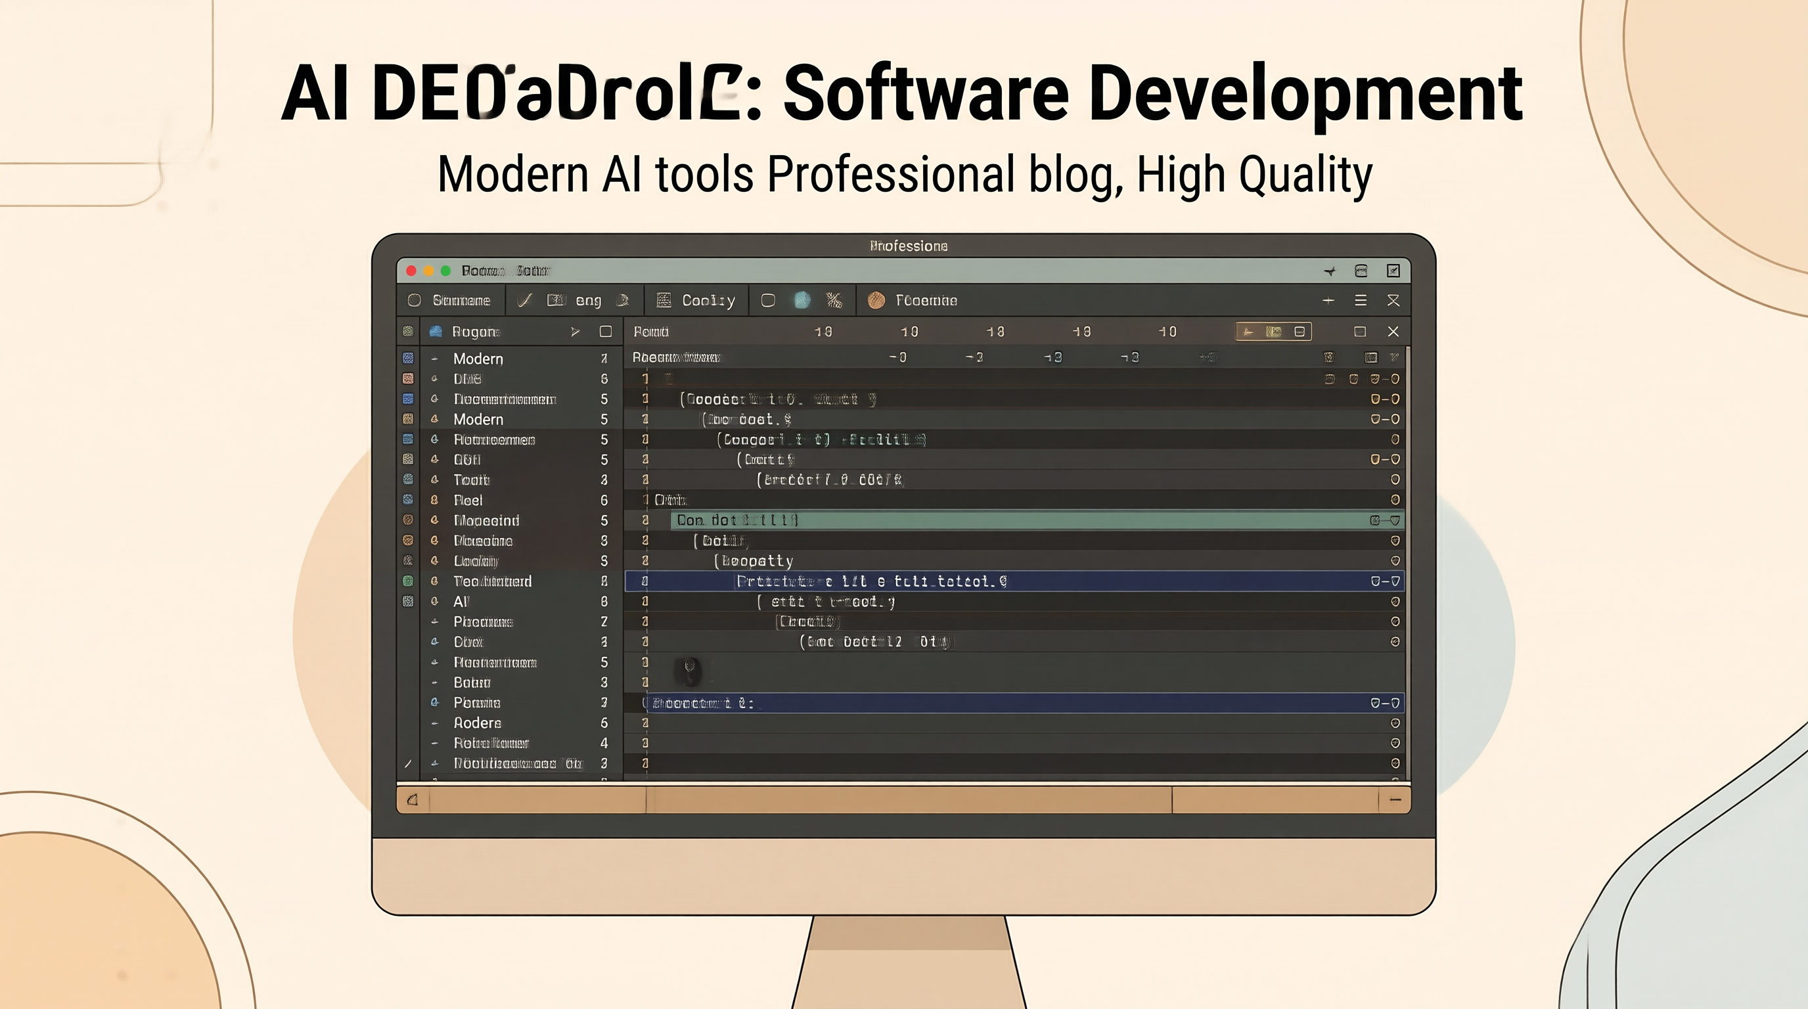1808x1009 pixels.
Task: Click the plus icon in the toolbar
Action: click(1328, 300)
